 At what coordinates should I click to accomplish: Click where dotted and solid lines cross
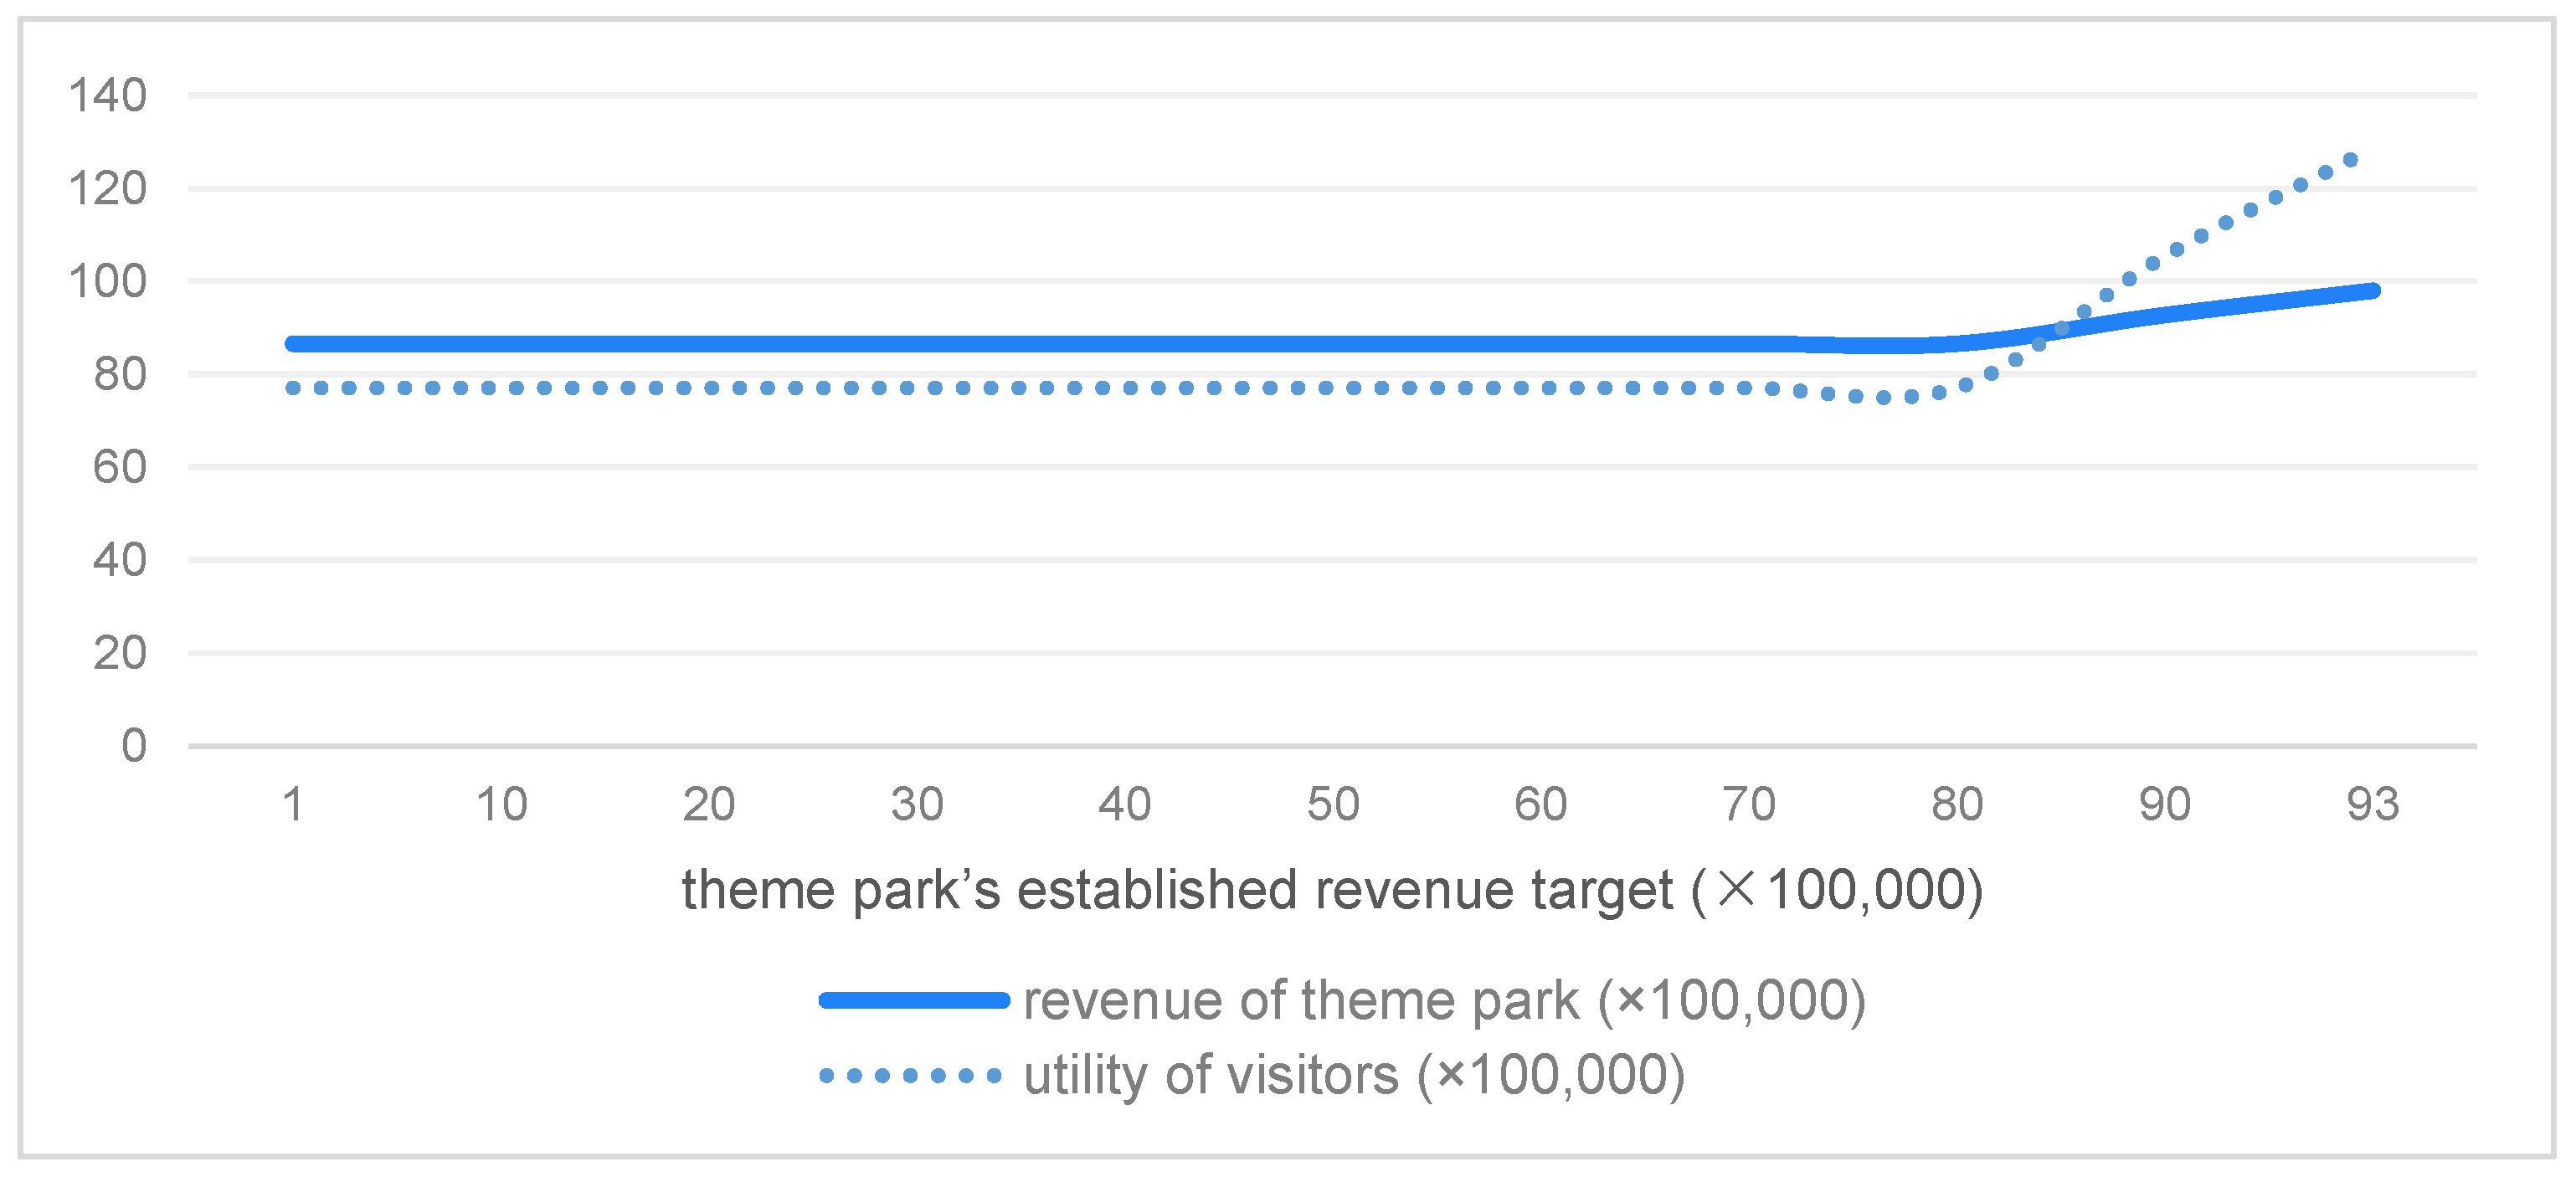[x=2060, y=329]
